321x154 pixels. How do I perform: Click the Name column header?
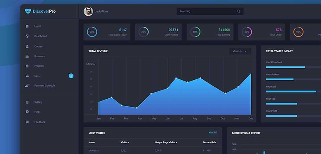(91, 142)
